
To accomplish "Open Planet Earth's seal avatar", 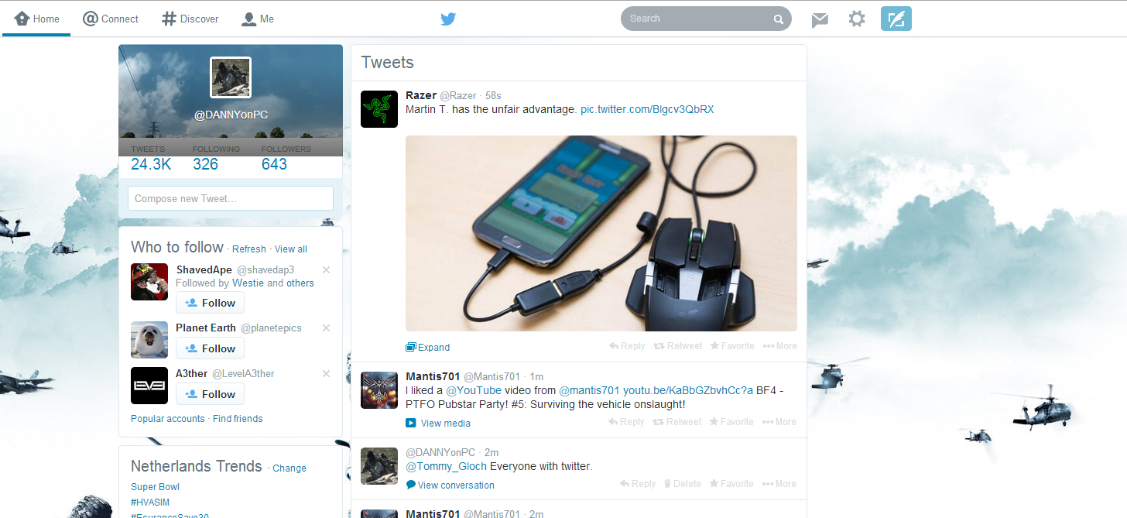I will pos(149,340).
